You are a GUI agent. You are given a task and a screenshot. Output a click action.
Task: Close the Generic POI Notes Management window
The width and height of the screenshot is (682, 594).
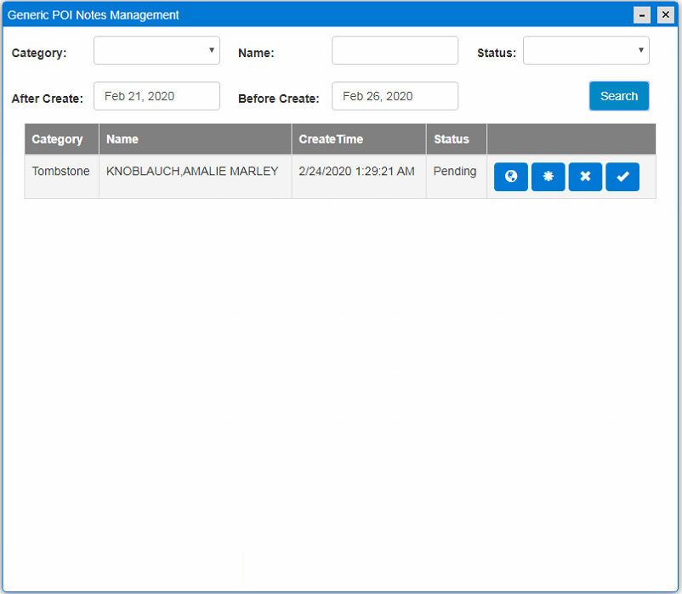(x=664, y=15)
